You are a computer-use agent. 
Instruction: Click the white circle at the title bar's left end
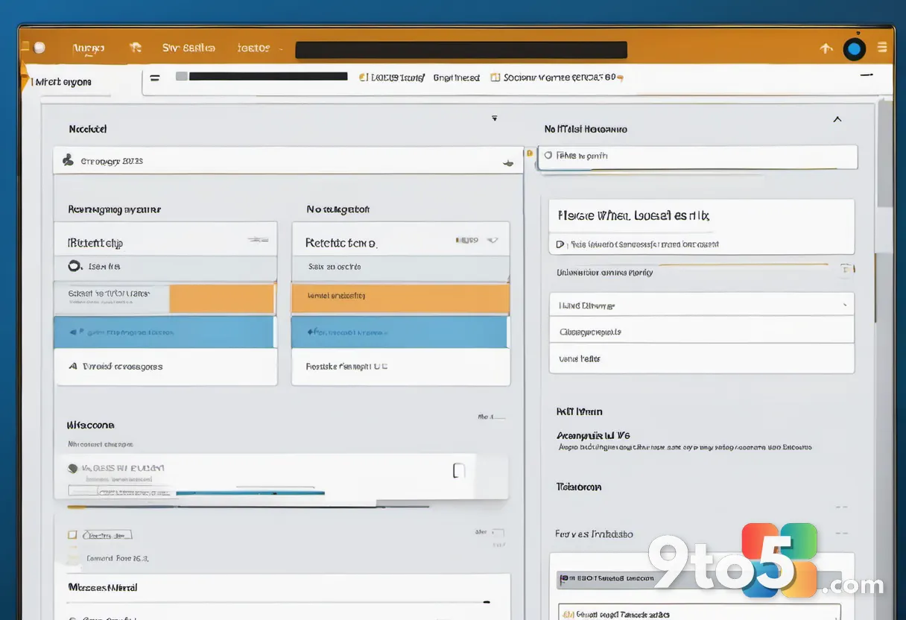coord(39,48)
